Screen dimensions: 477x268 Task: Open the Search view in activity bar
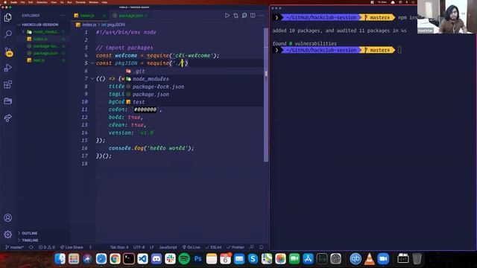click(8, 34)
